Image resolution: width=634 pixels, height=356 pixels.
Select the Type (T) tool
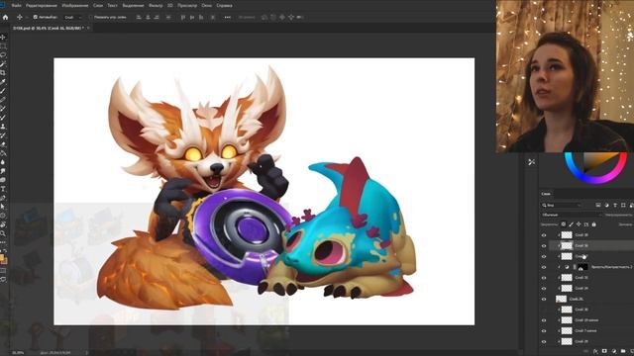tap(3, 189)
